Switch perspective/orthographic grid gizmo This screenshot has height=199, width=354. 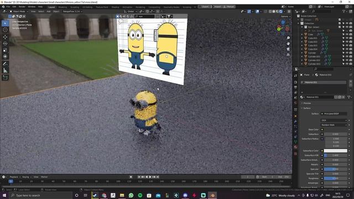tap(288, 55)
